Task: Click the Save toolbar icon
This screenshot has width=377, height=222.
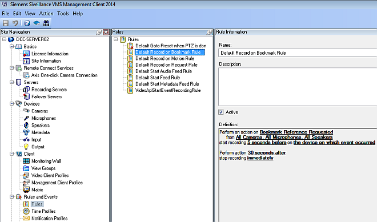Action: coord(6,23)
